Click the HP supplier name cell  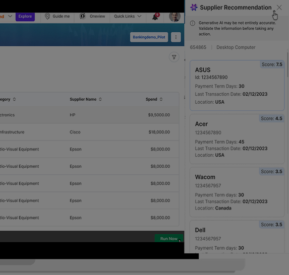click(73, 115)
